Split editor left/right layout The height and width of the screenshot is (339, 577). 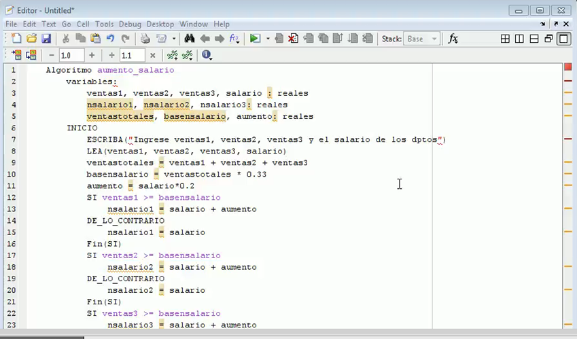coord(520,39)
